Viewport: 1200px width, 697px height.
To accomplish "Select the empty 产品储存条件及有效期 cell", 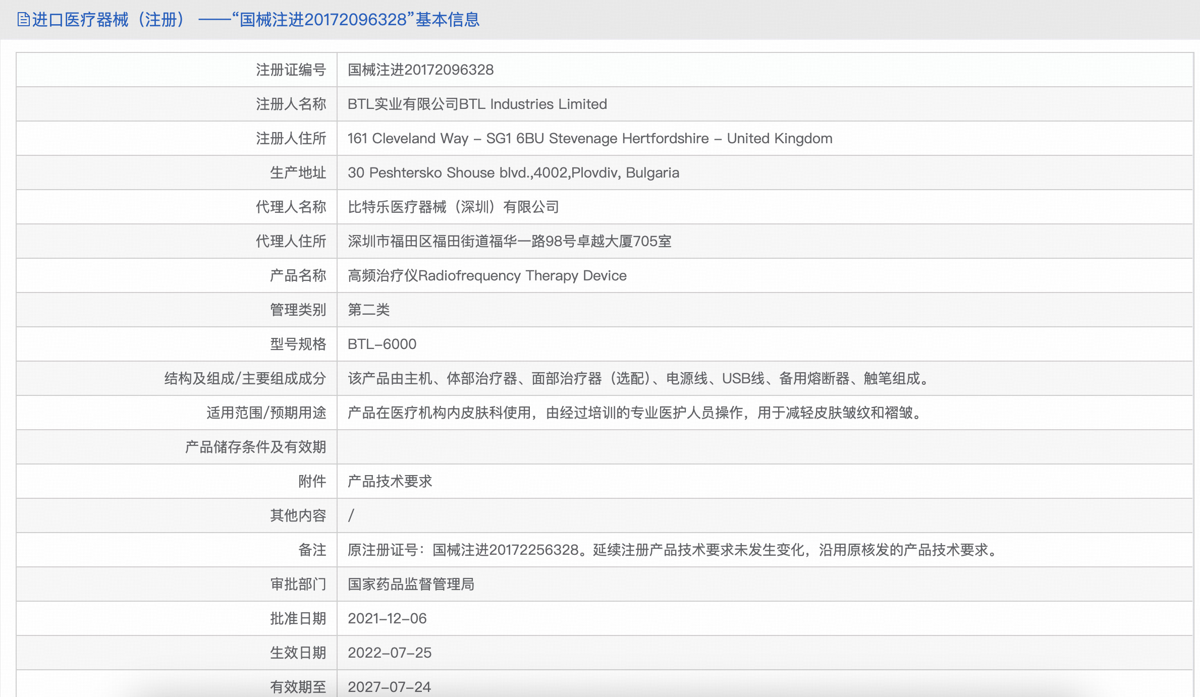I will [x=606, y=447].
